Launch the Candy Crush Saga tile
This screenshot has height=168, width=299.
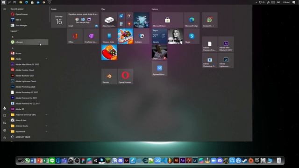pos(109,52)
